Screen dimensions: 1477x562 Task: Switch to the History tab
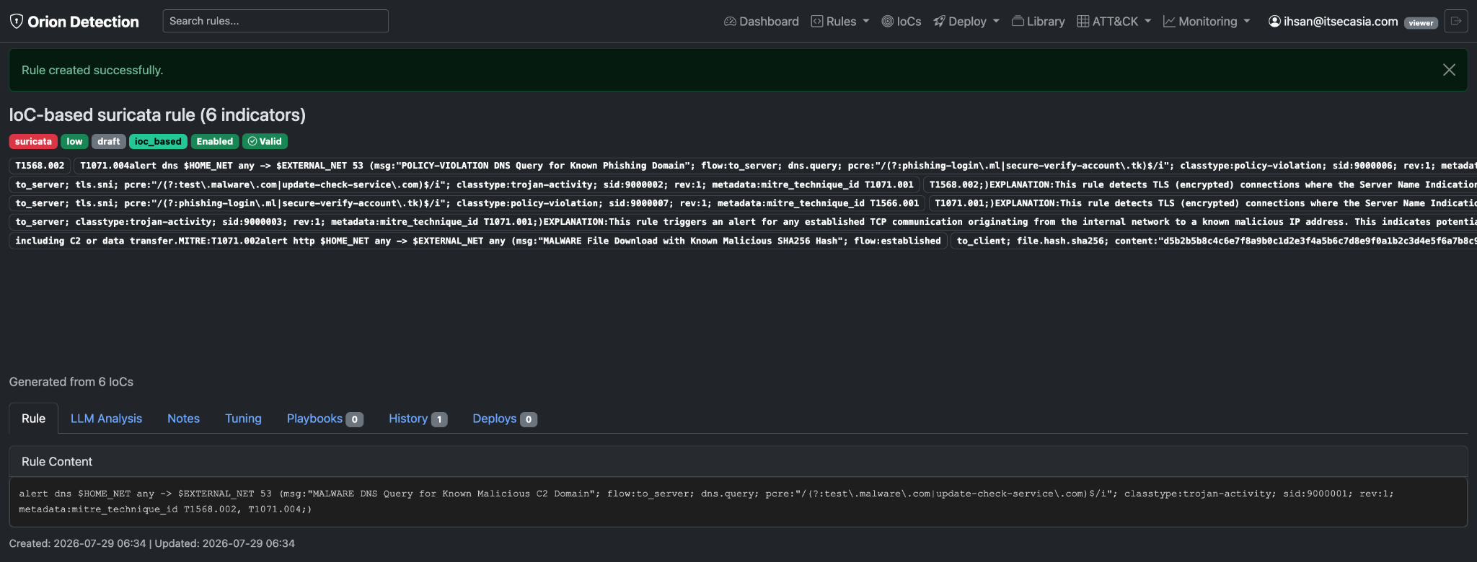point(418,419)
